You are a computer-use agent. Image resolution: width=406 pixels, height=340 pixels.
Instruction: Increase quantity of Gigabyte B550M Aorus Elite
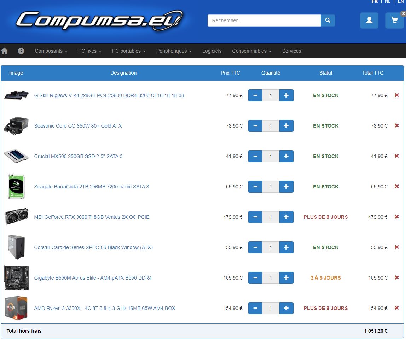click(x=286, y=278)
